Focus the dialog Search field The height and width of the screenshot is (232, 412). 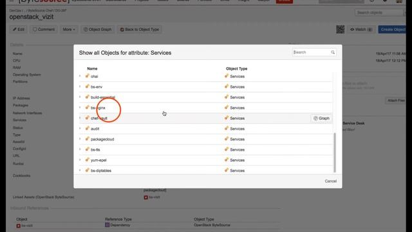(314, 52)
